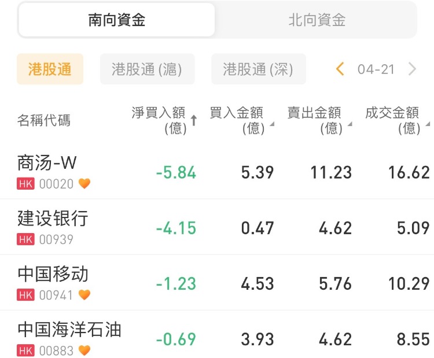This screenshot has width=434, height=358.
Task: Click buy amount 3.93
Action: click(x=258, y=339)
